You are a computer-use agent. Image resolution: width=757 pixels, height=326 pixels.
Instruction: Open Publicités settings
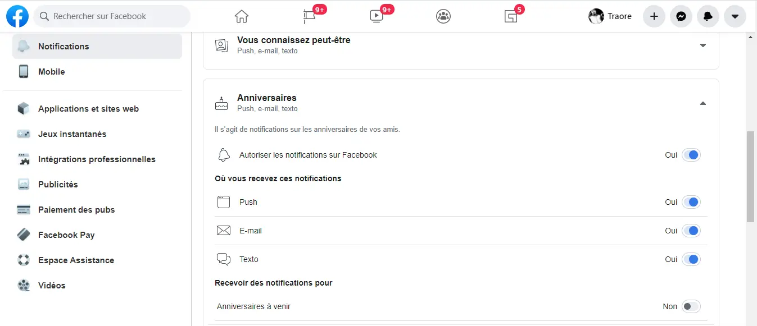pos(97,185)
